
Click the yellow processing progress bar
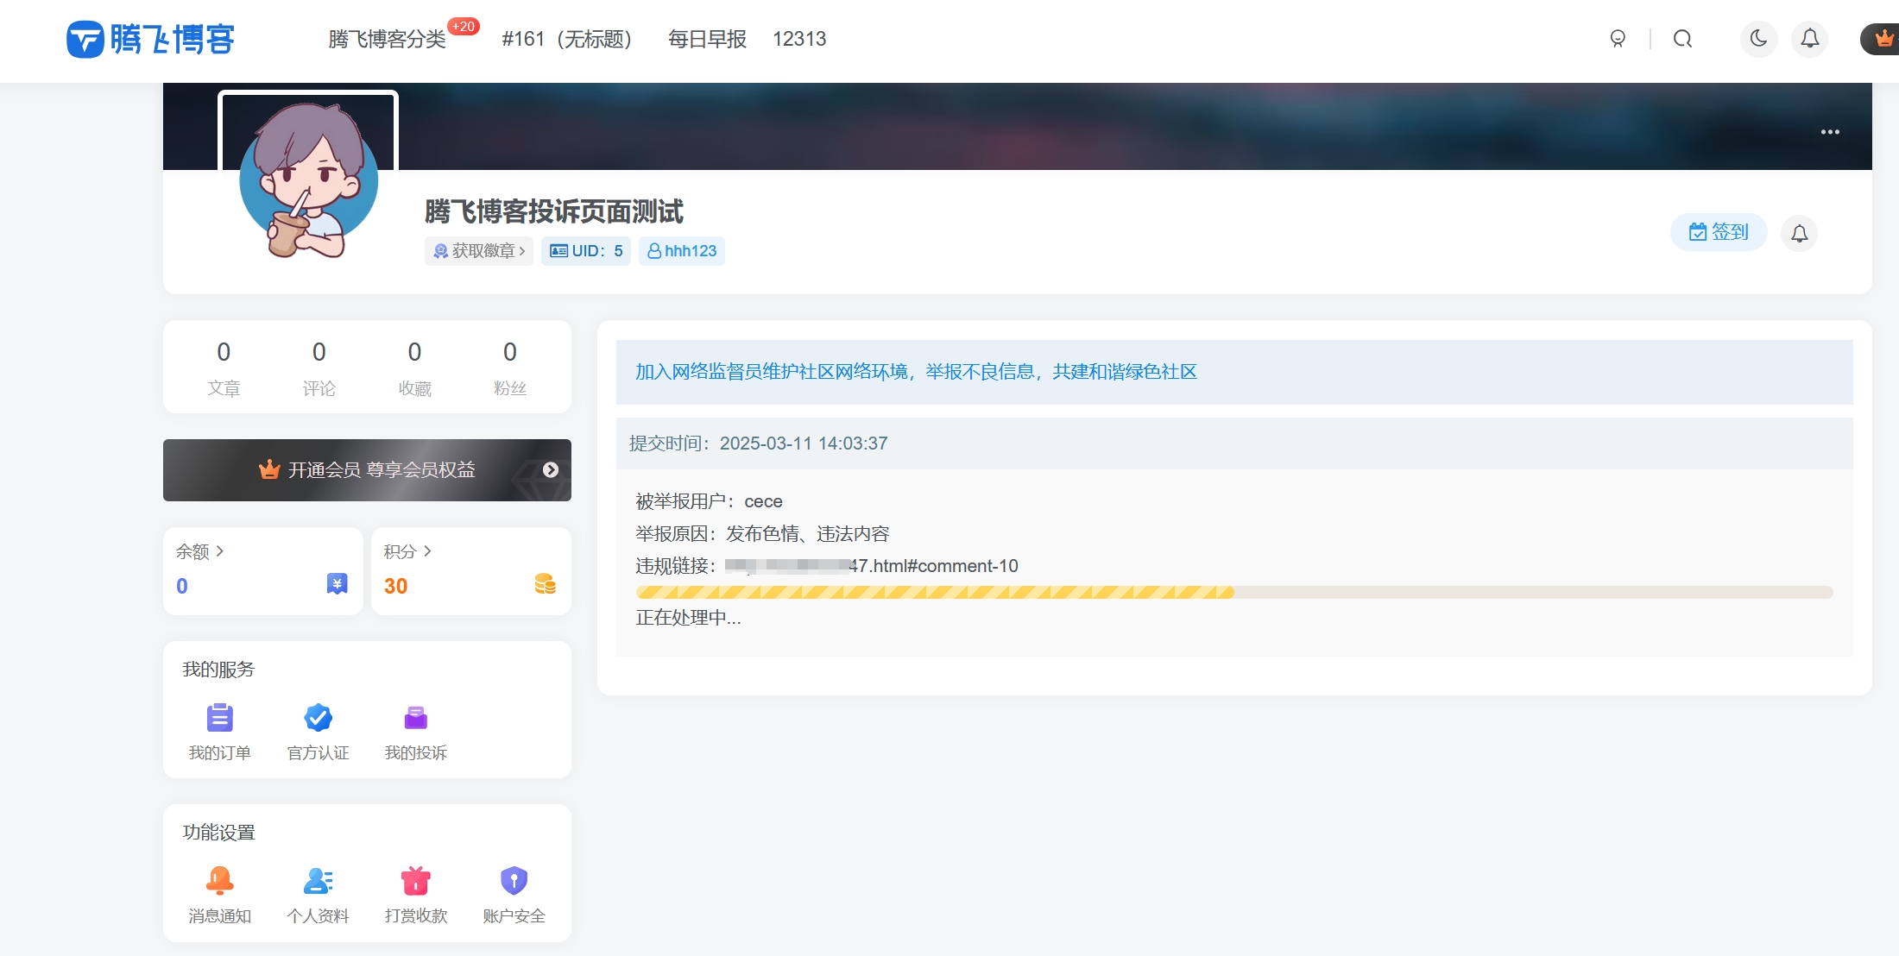click(935, 592)
